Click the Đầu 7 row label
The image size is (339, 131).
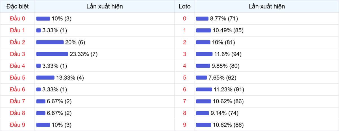[x=18, y=101]
